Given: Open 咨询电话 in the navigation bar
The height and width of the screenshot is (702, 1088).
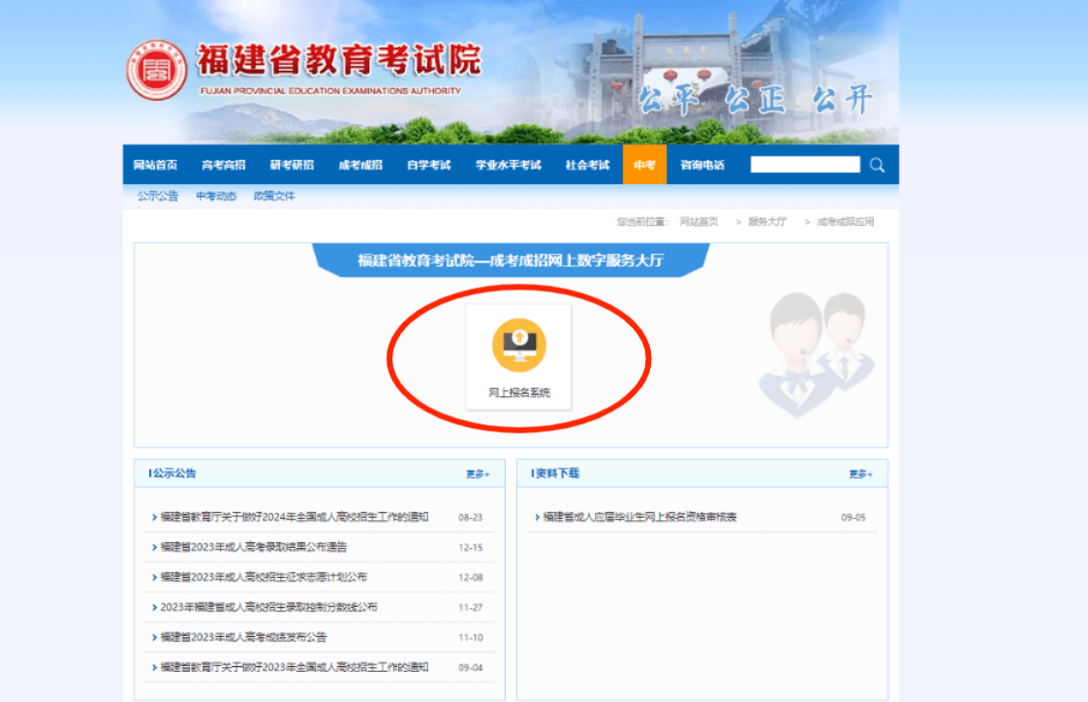Looking at the screenshot, I should point(702,166).
